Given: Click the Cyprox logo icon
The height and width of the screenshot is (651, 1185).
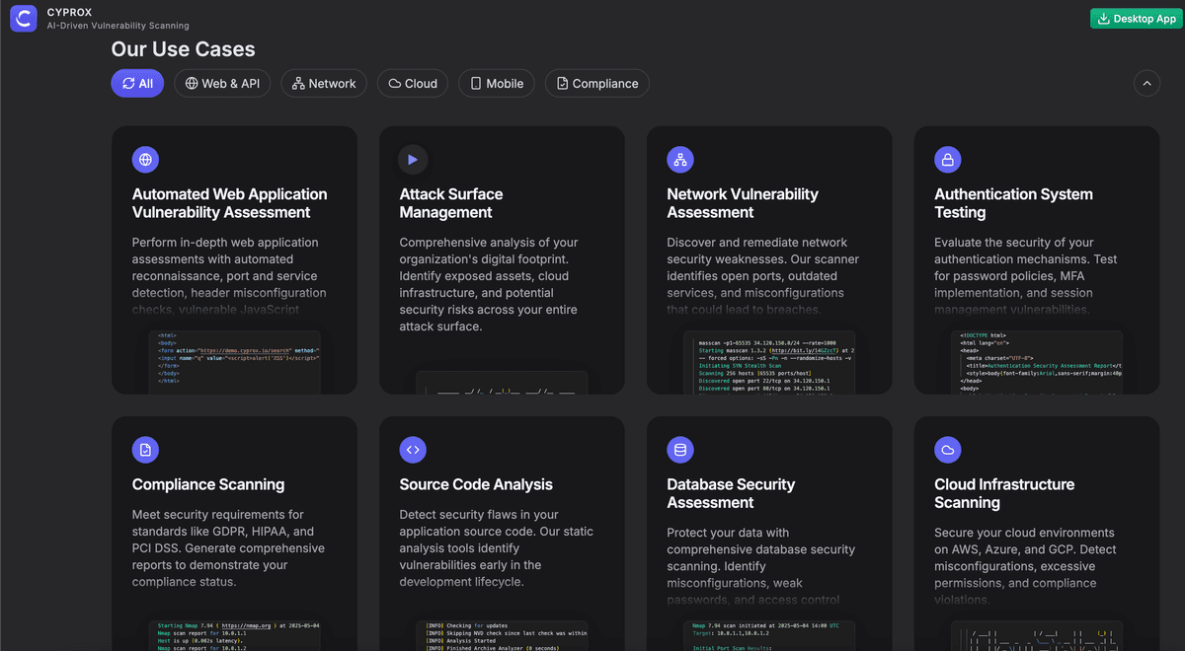Looking at the screenshot, I should (x=24, y=19).
